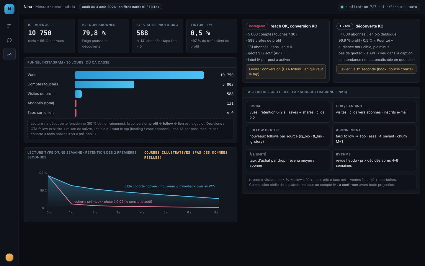Click the TABLEAU DE BORD CIBLE header
The width and height of the screenshot is (425, 266).
pyautogui.click(x=296, y=92)
